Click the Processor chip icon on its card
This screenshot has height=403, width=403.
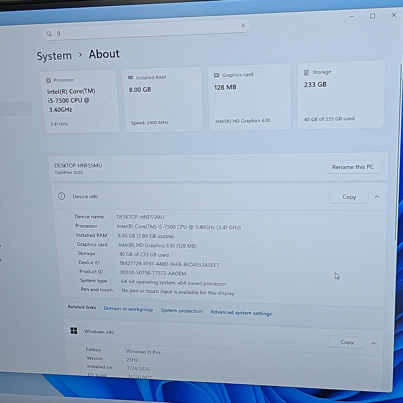(48, 81)
